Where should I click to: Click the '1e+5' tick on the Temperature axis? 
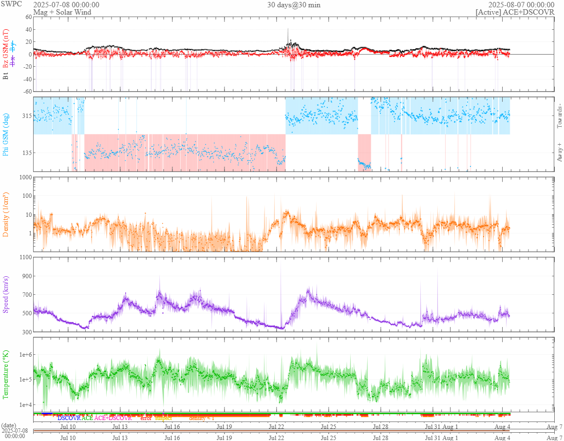[x=25, y=380]
